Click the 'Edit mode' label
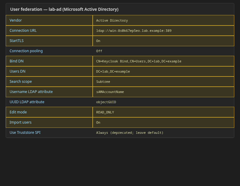Image resolution: width=240 pixels, height=186 pixels. point(18,112)
